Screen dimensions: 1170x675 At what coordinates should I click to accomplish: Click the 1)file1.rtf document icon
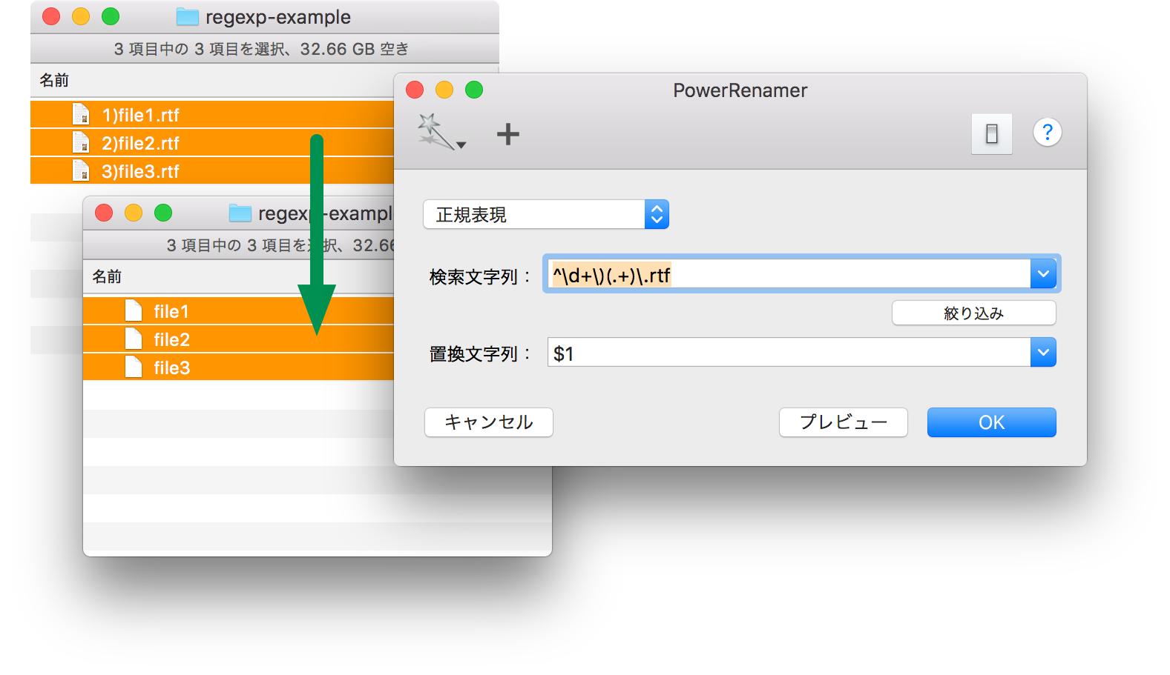coord(81,115)
